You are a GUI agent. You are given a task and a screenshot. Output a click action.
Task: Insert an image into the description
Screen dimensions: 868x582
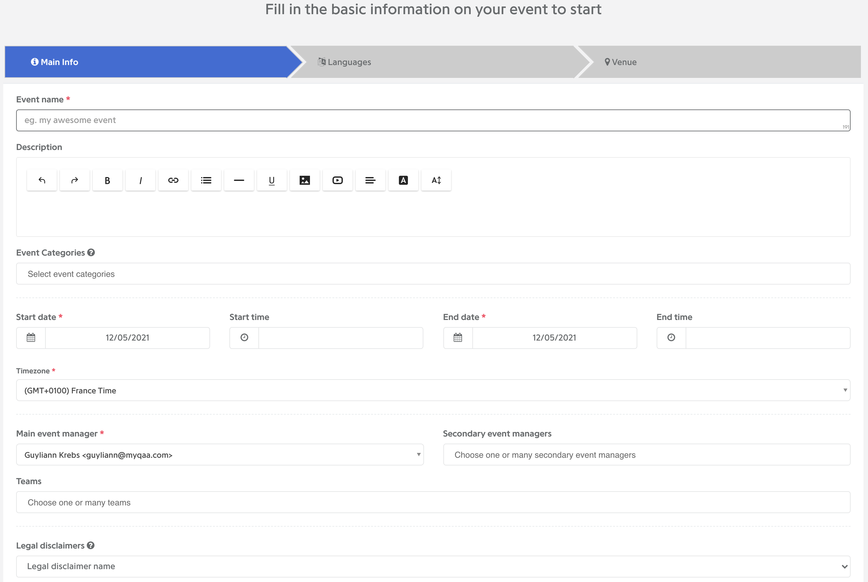click(x=304, y=180)
